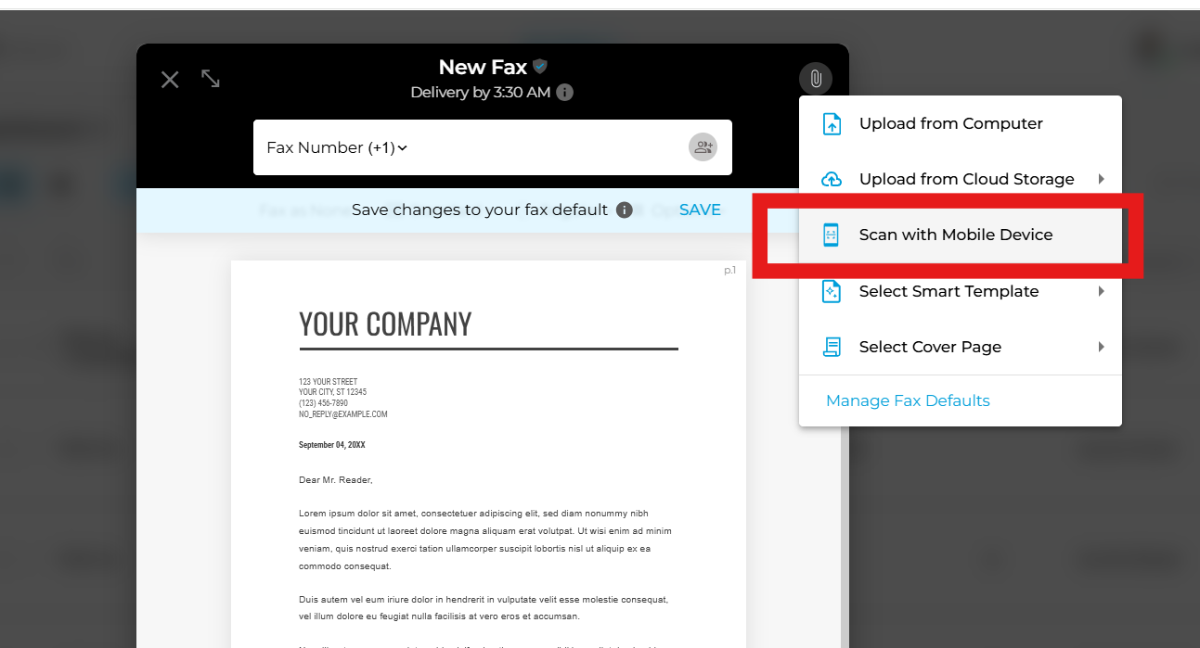This screenshot has height=648, width=1200.
Task: Select the Smart Template menu entry
Action: (x=948, y=291)
